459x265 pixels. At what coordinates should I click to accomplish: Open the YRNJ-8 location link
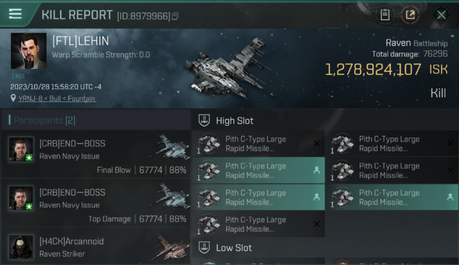pos(31,99)
